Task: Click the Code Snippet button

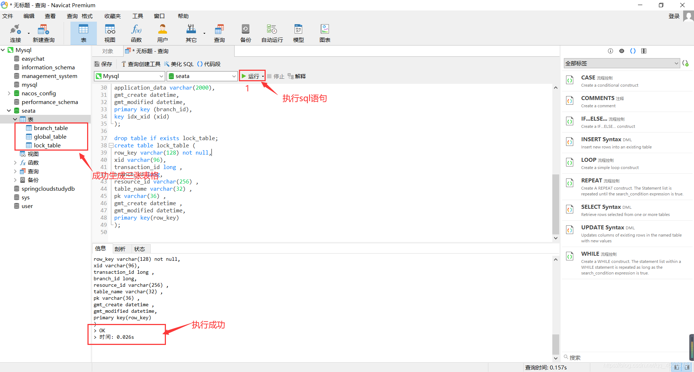Action: [x=209, y=64]
